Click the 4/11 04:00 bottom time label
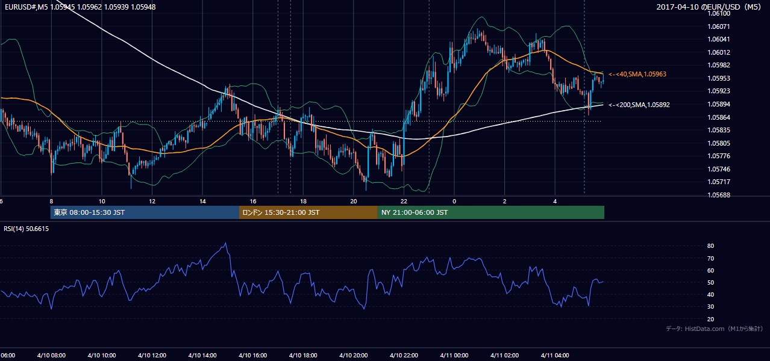Screen dimensions: 770x361 [555, 355]
